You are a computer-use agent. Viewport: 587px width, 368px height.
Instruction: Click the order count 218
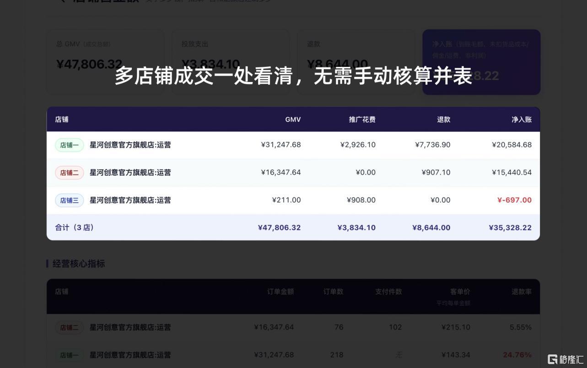coord(336,355)
